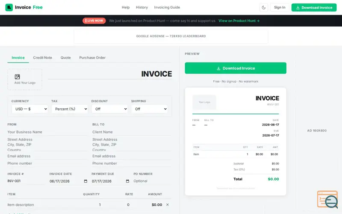
Task: Click the Add Your Logo image icon
Action: click(18, 77)
